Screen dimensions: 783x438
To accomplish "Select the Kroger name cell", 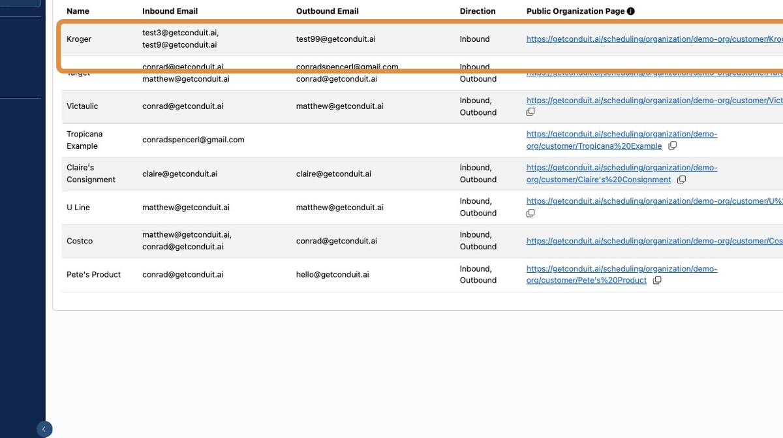I will pos(79,39).
